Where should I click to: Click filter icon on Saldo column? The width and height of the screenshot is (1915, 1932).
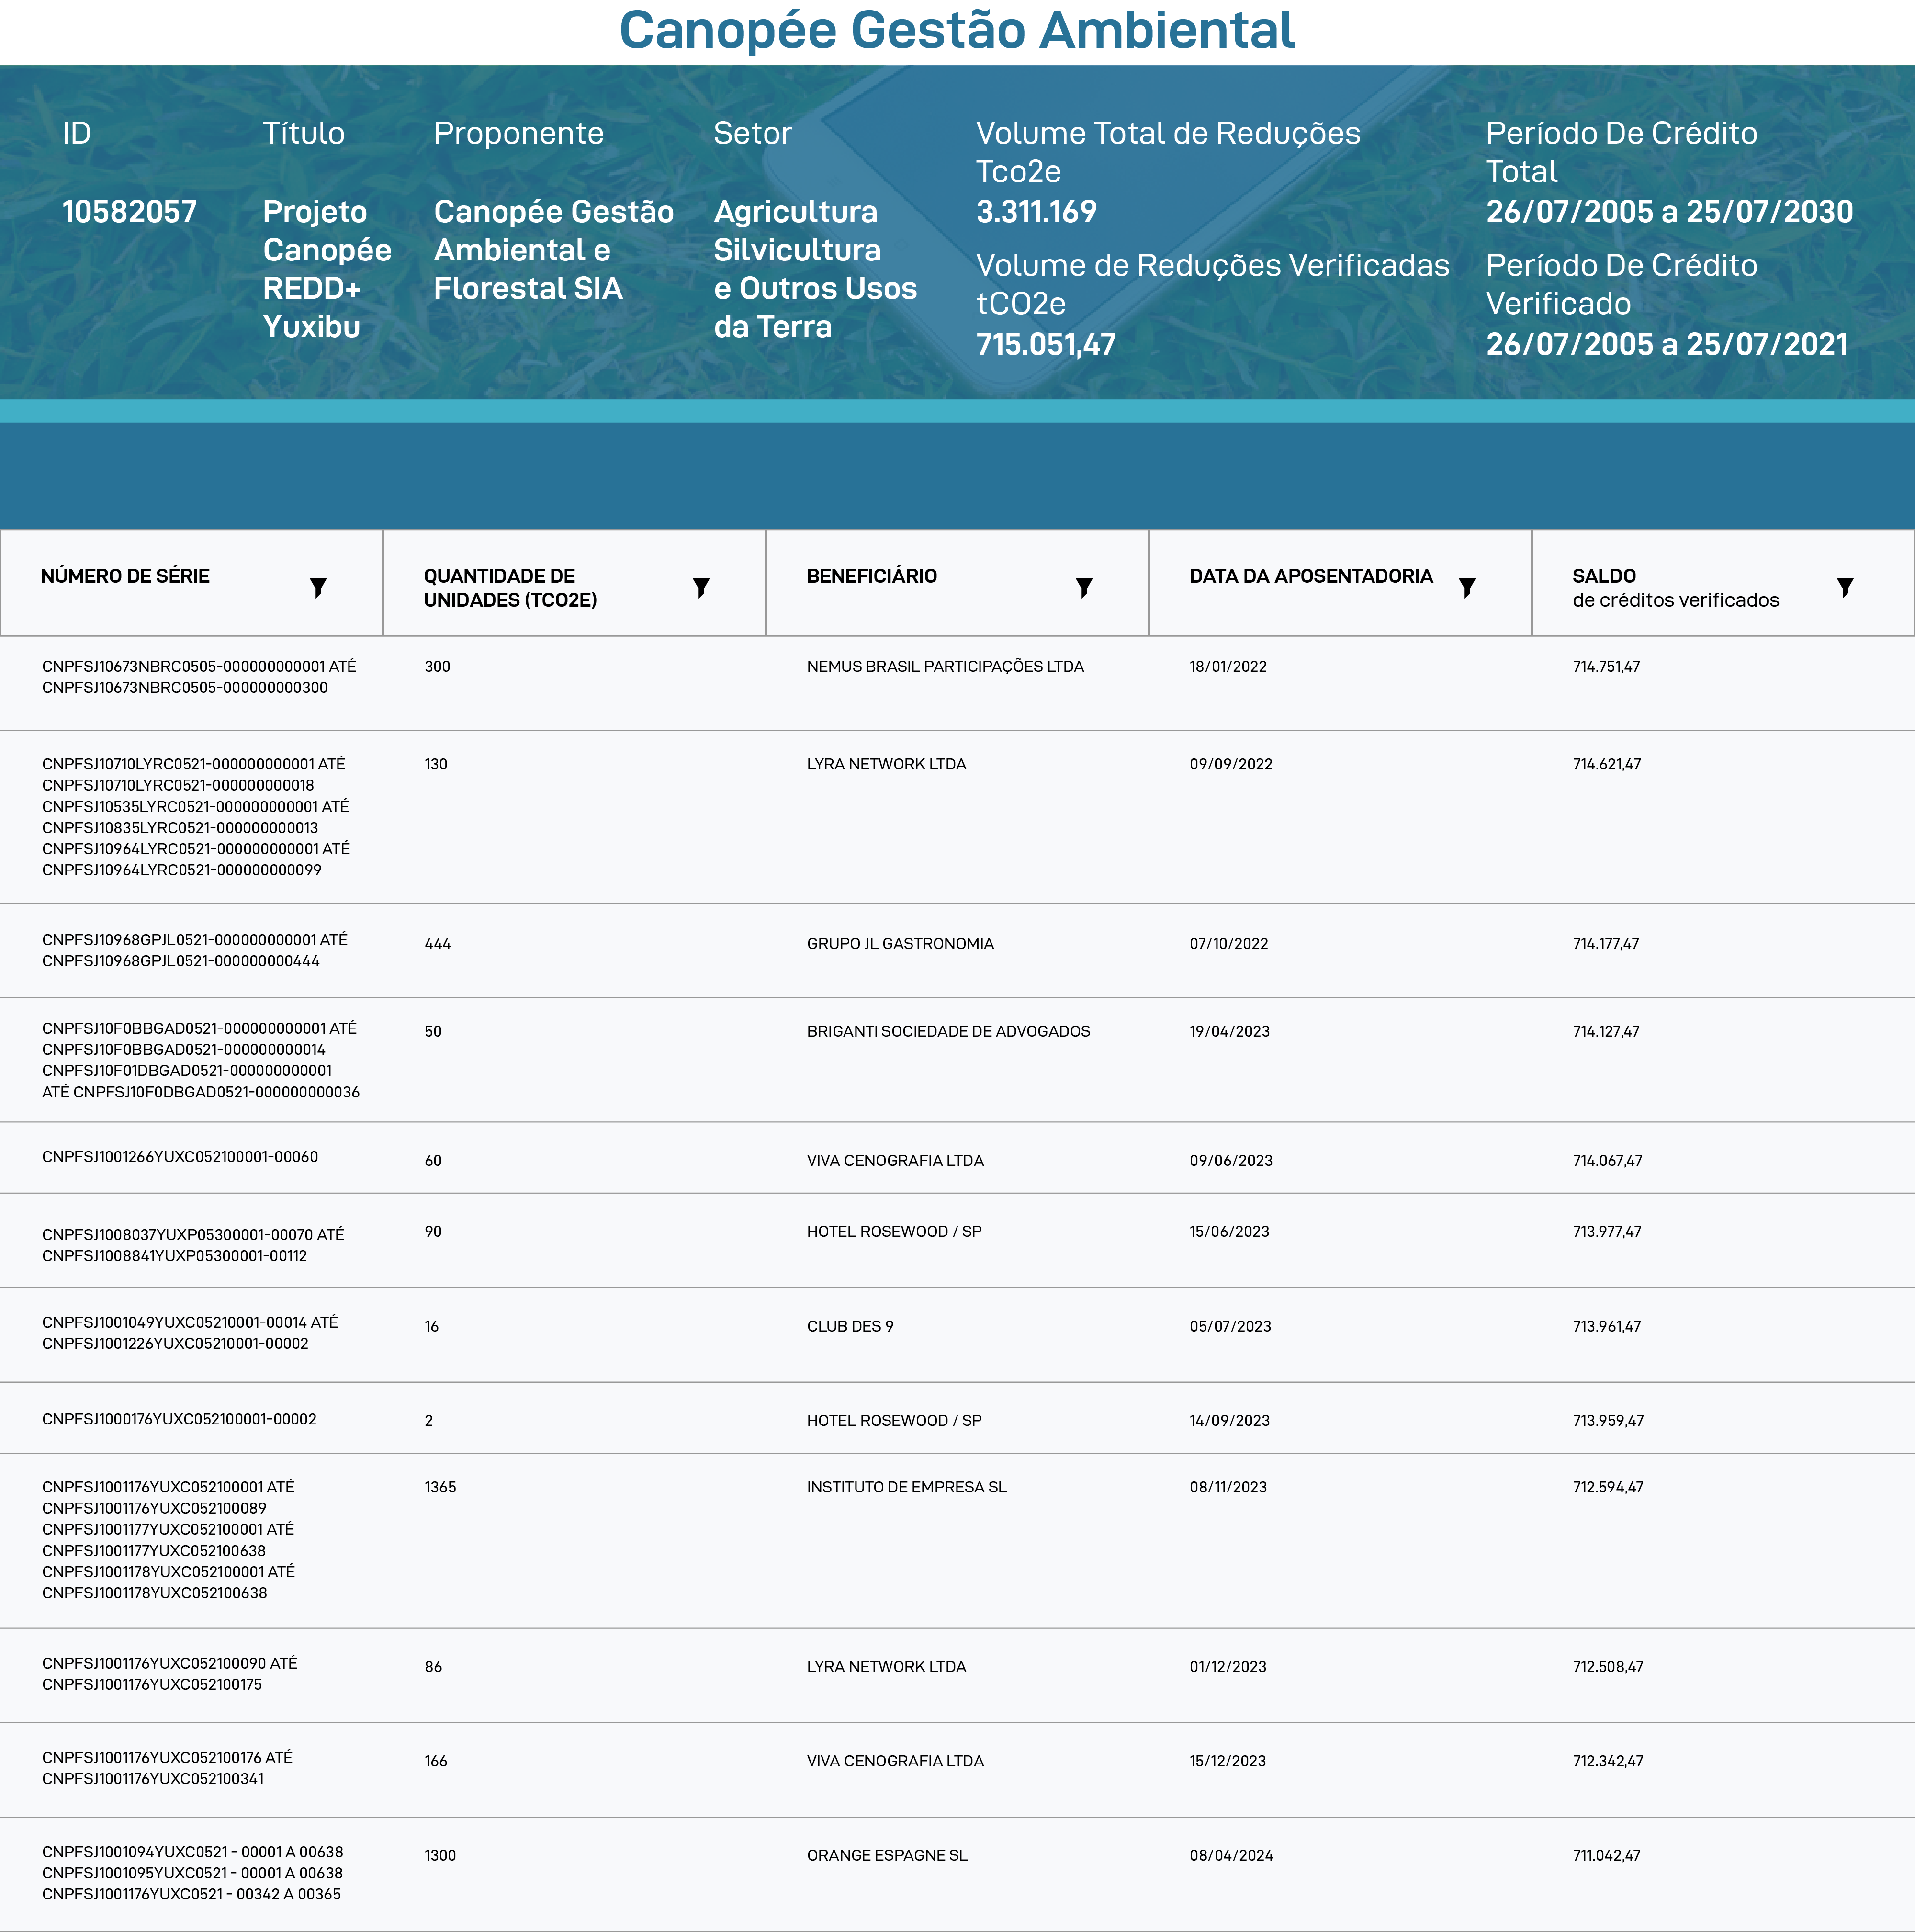[1845, 587]
